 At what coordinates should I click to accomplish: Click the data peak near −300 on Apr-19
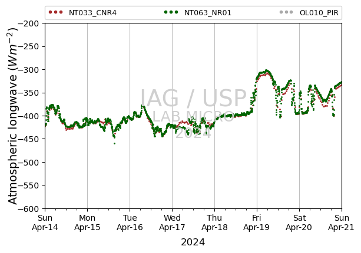tap(266, 70)
